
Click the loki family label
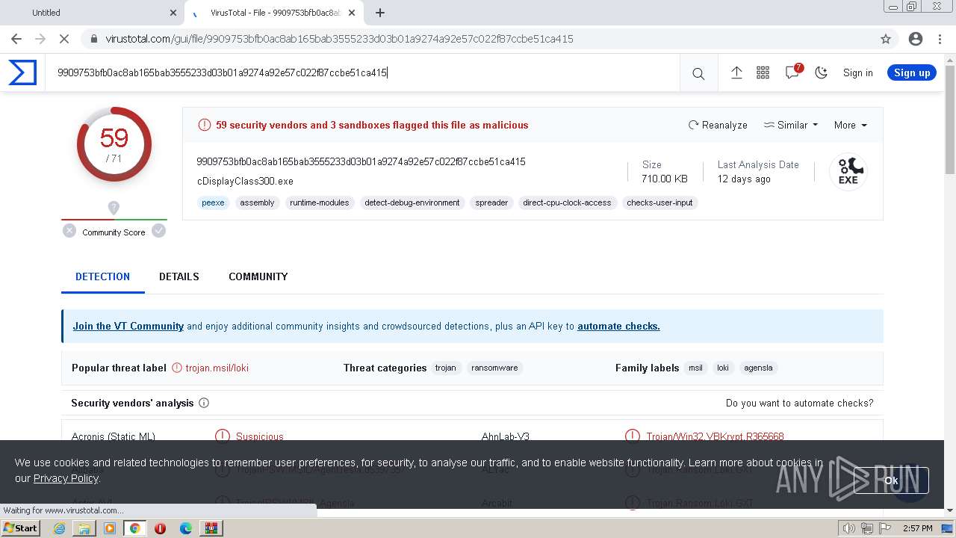point(722,368)
